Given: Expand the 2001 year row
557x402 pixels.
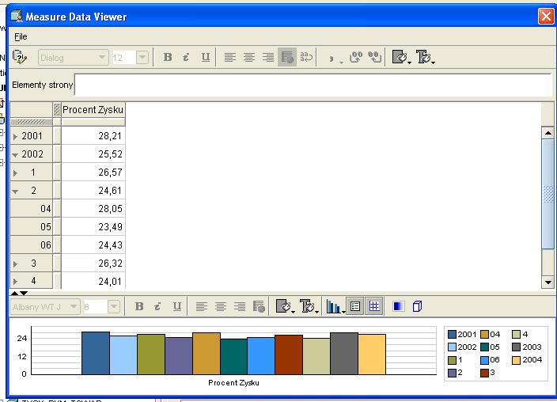Looking at the screenshot, I should click(15, 136).
